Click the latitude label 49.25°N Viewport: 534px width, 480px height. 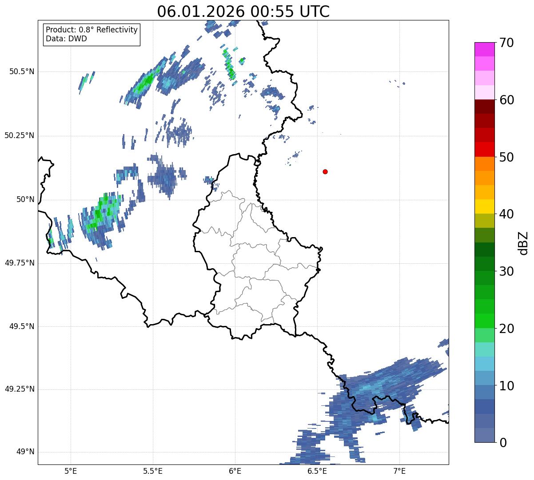19,389
